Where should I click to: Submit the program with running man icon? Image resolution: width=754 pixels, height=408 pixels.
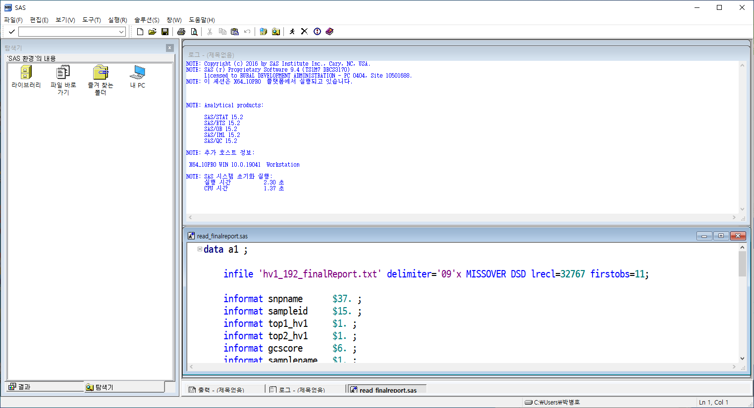292,32
